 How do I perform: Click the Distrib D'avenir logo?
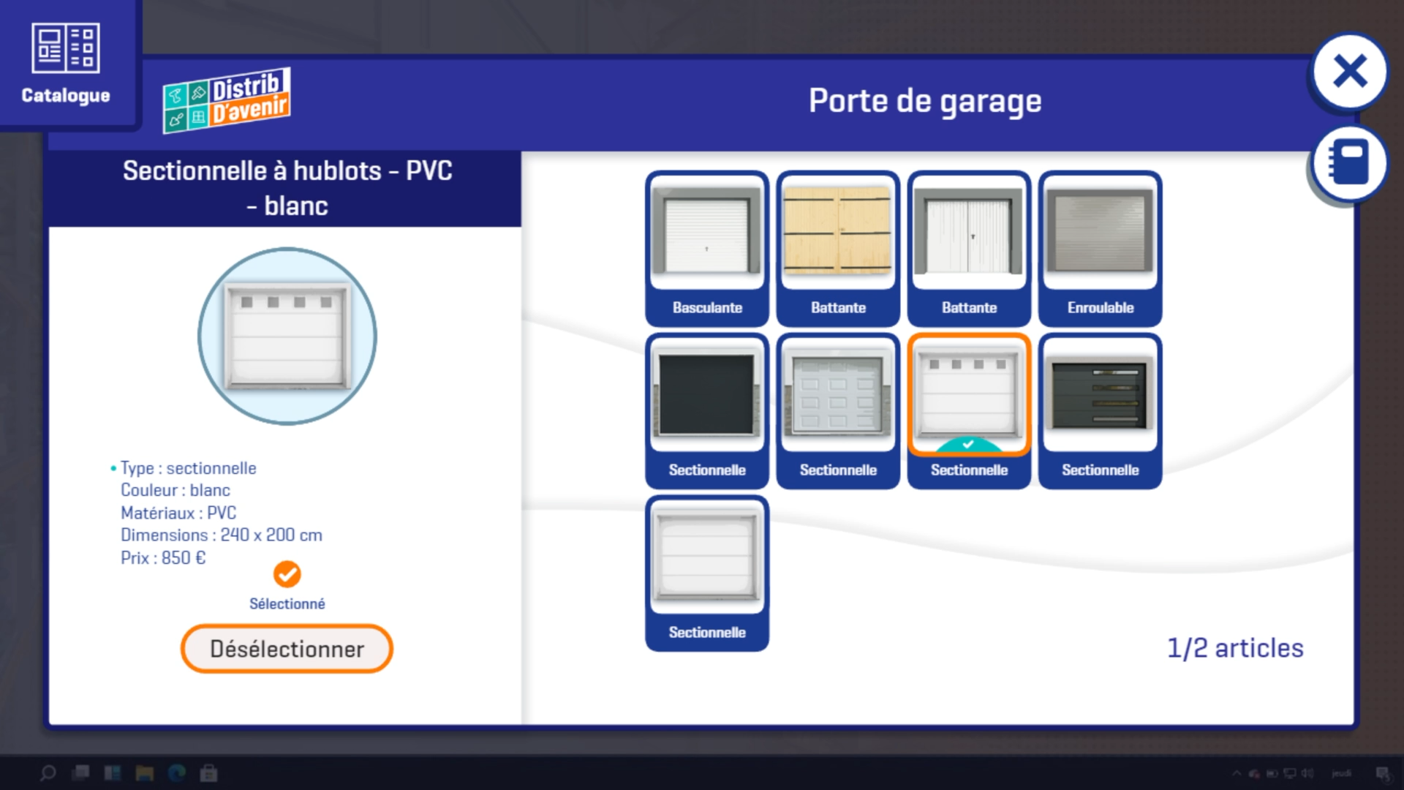[x=227, y=101]
